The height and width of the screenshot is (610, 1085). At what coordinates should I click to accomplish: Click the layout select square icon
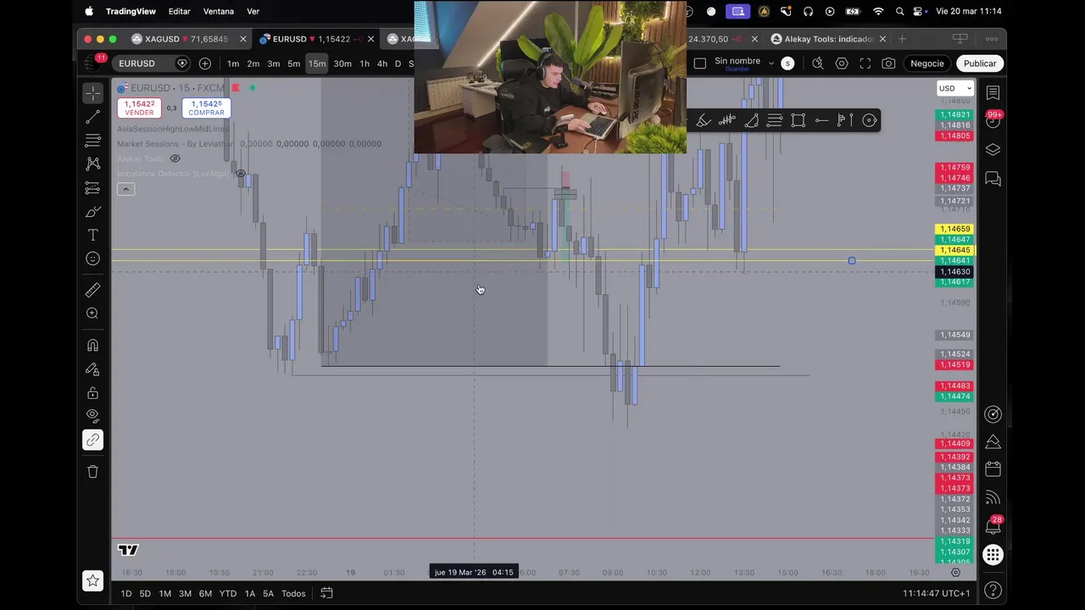point(699,63)
